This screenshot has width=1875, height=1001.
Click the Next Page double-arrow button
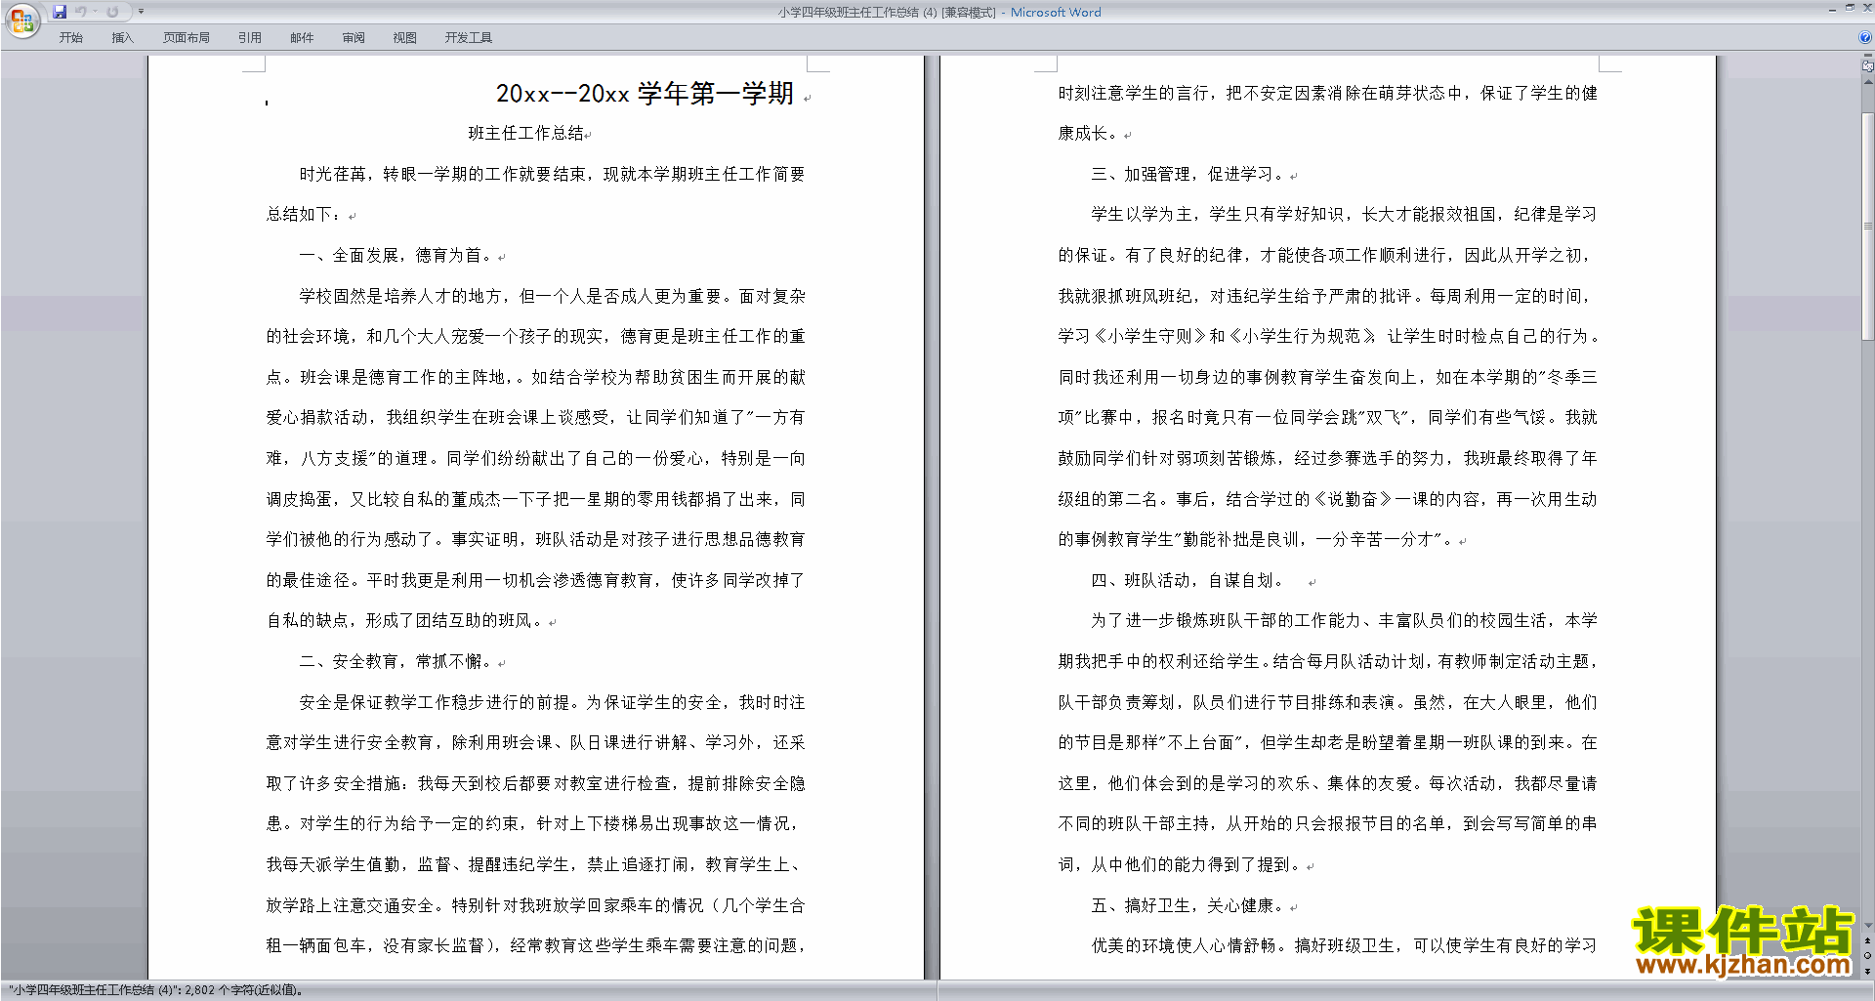pyautogui.click(x=1868, y=971)
